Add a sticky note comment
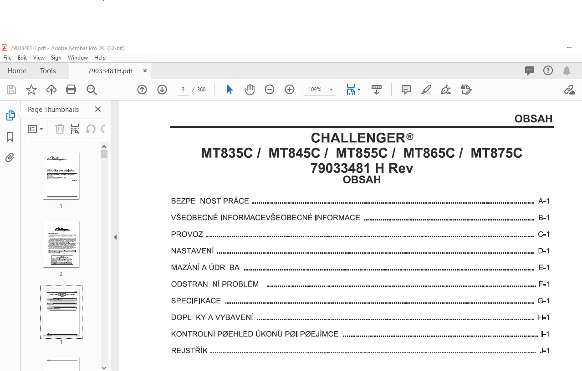 [406, 90]
